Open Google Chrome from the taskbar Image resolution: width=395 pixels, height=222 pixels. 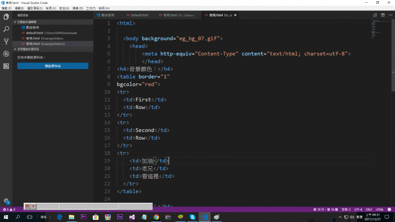(x=156, y=217)
